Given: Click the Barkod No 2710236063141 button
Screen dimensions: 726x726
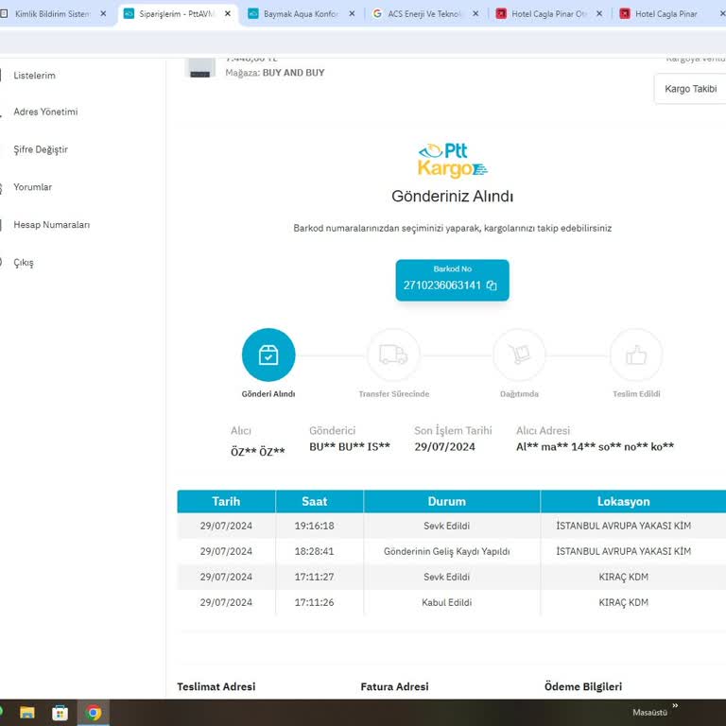Looking at the screenshot, I should [x=452, y=280].
